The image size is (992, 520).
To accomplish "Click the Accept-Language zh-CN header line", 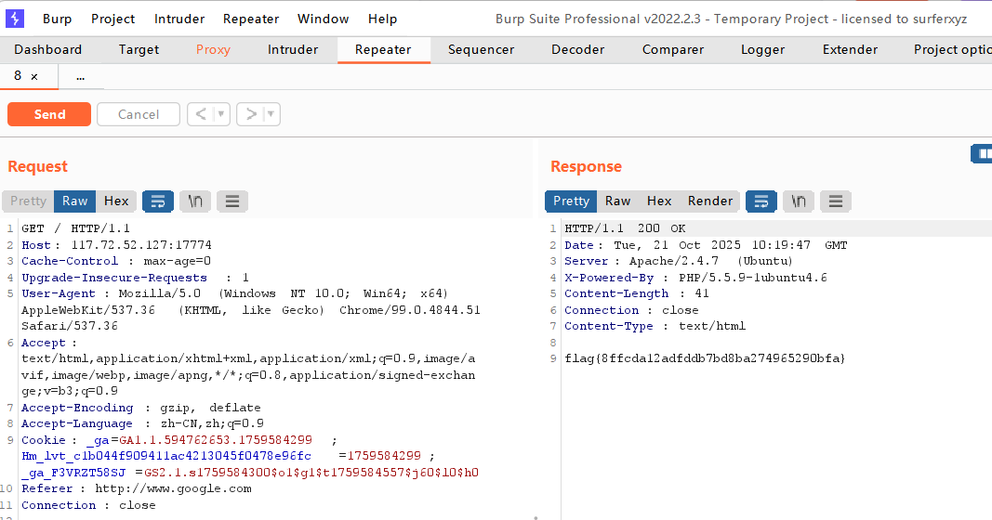I will click(142, 423).
